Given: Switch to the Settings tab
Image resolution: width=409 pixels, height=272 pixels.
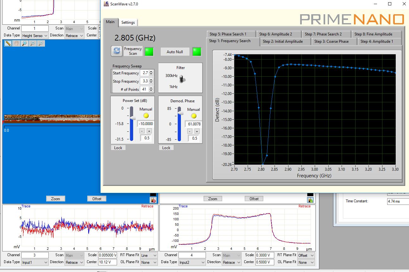Looking at the screenshot, I should [128, 22].
